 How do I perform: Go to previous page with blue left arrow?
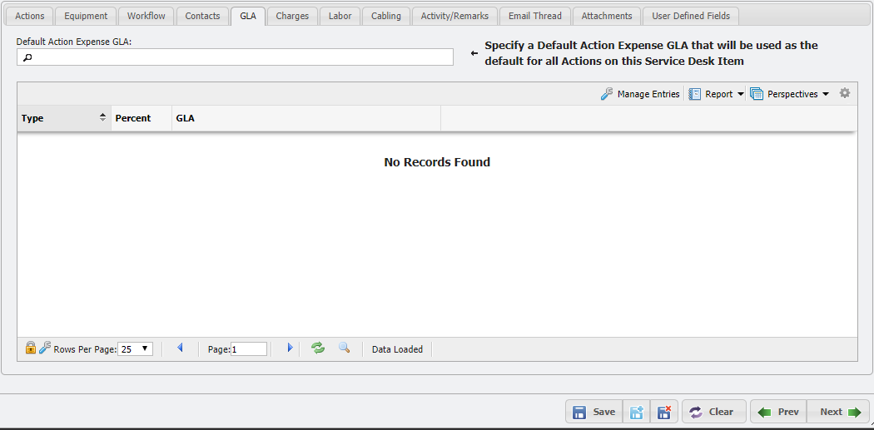click(180, 348)
